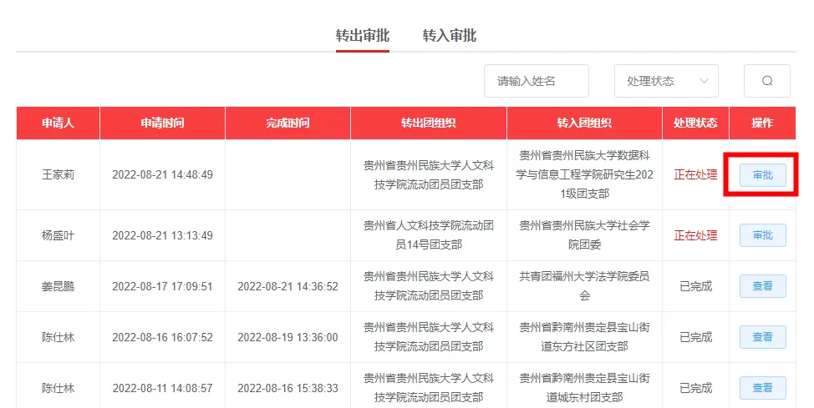Screen dimensions: 814x408
Task: Click 贵州省贵州民族大学社会学院团委 cell
Action: pyautogui.click(x=584, y=235)
